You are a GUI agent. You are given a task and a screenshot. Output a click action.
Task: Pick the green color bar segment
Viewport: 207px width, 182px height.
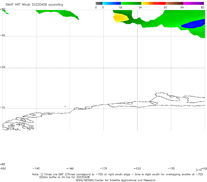[131, 3]
